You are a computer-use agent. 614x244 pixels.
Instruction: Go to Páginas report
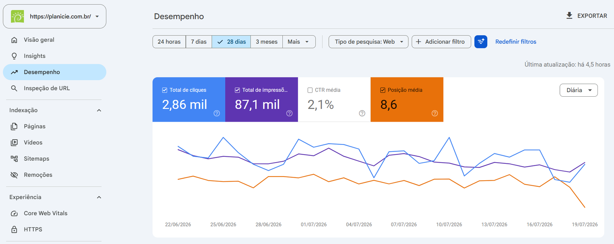(54, 127)
